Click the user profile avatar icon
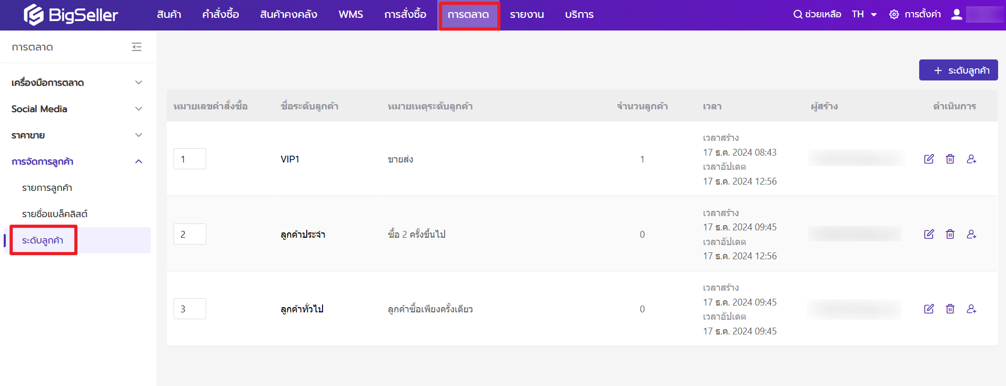Image resolution: width=1006 pixels, height=386 pixels. pyautogui.click(x=957, y=14)
